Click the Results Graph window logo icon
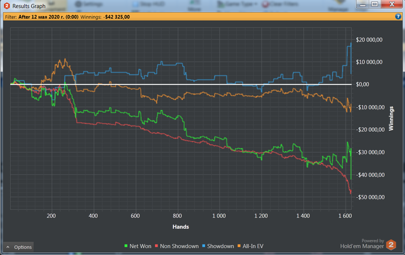 (x=7, y=6)
